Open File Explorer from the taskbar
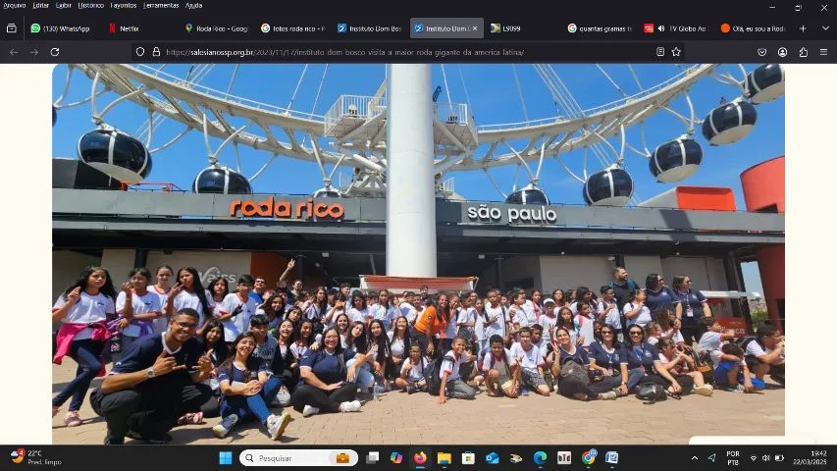837x471 pixels. [445, 458]
